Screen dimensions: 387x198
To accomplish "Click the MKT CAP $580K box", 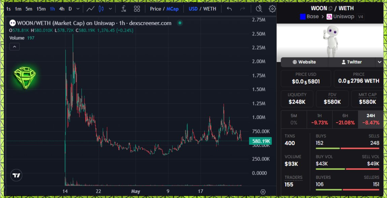I will pyautogui.click(x=367, y=99).
